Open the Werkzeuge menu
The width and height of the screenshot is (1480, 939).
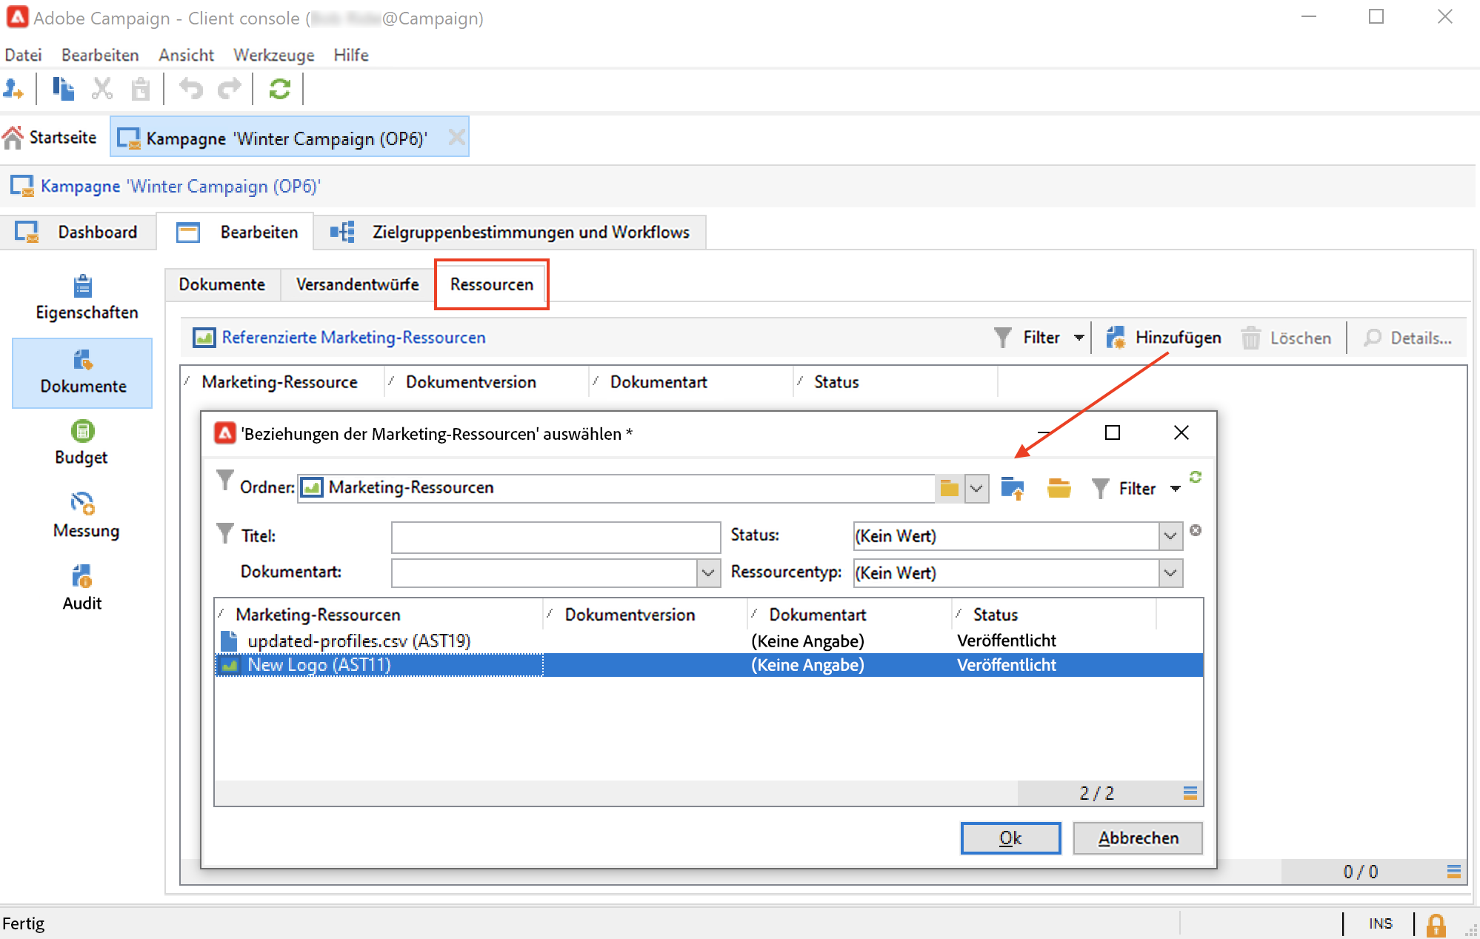point(273,55)
